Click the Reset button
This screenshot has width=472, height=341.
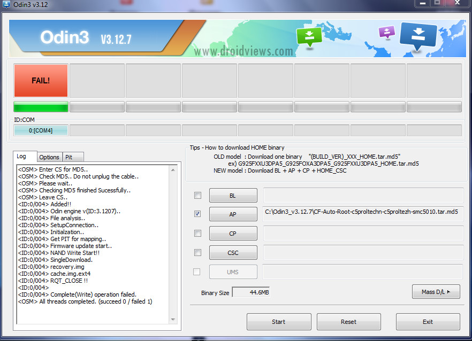tap(348, 322)
